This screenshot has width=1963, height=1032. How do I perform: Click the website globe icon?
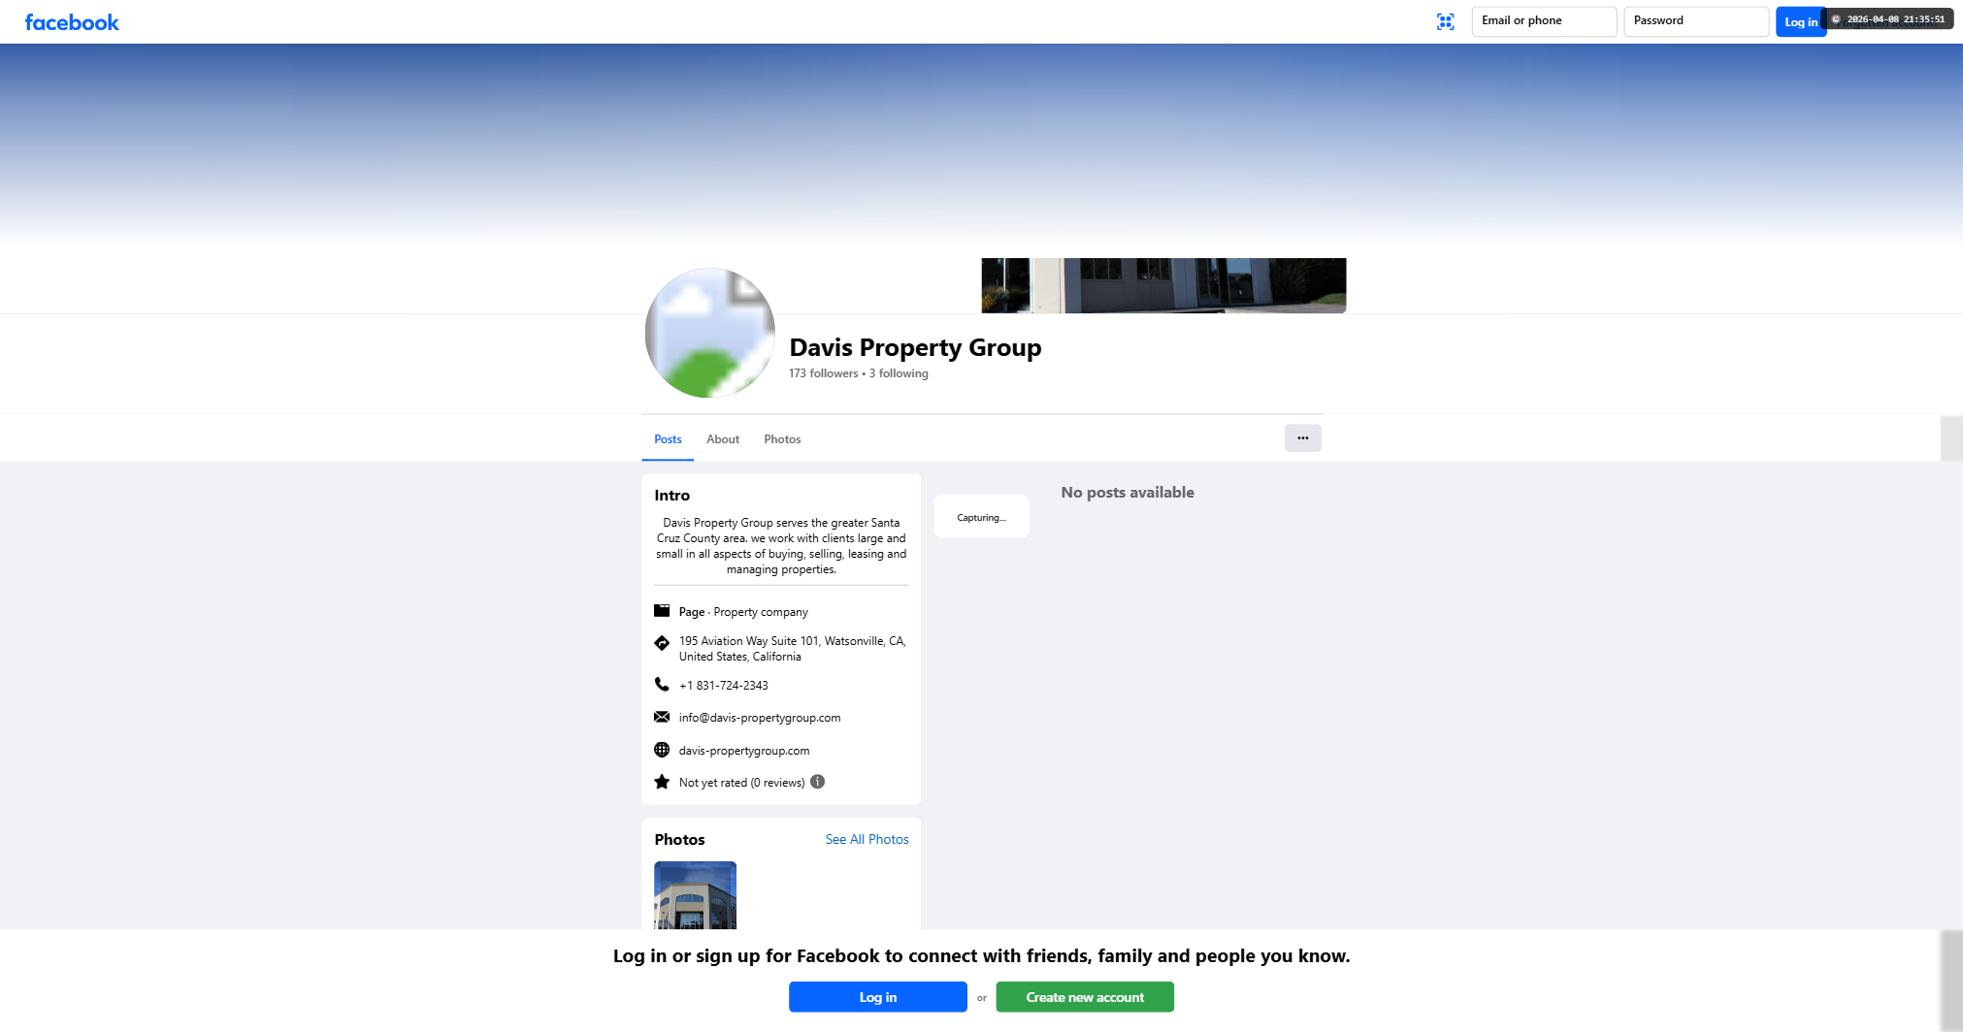[x=662, y=750]
